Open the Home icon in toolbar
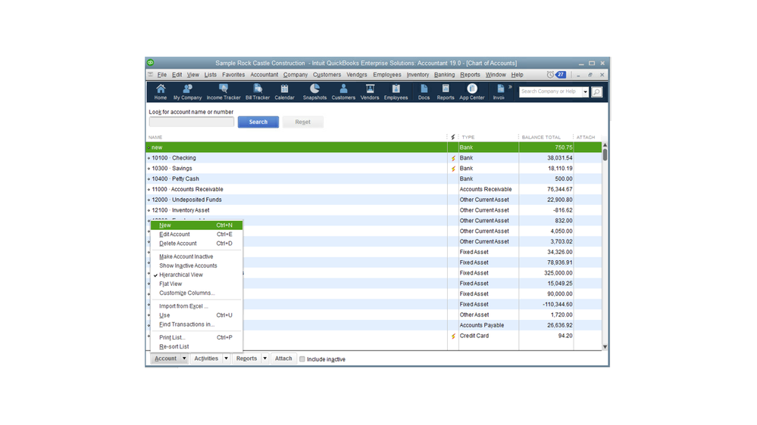Viewport: 757px width, 425px height. click(x=161, y=92)
